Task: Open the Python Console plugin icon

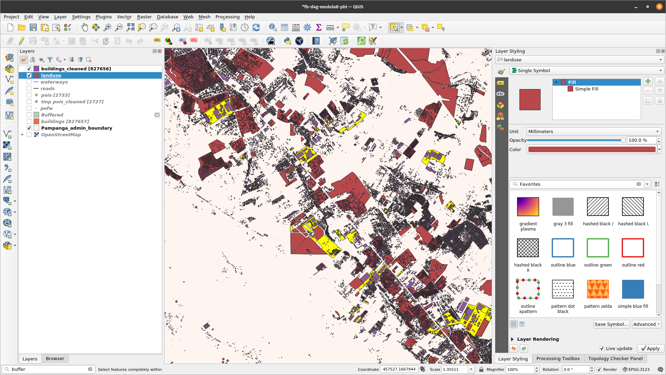Action: 287,41
